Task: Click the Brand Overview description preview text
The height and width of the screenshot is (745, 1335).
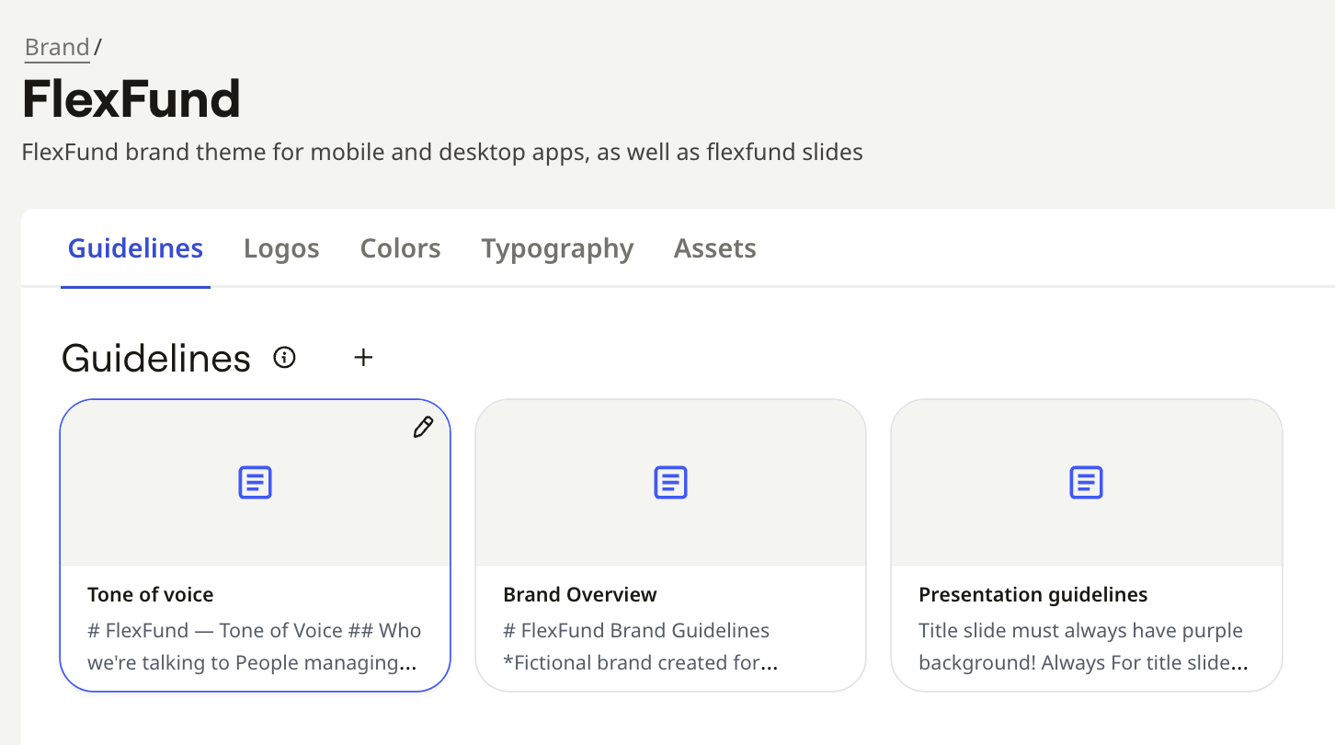Action: tap(641, 647)
